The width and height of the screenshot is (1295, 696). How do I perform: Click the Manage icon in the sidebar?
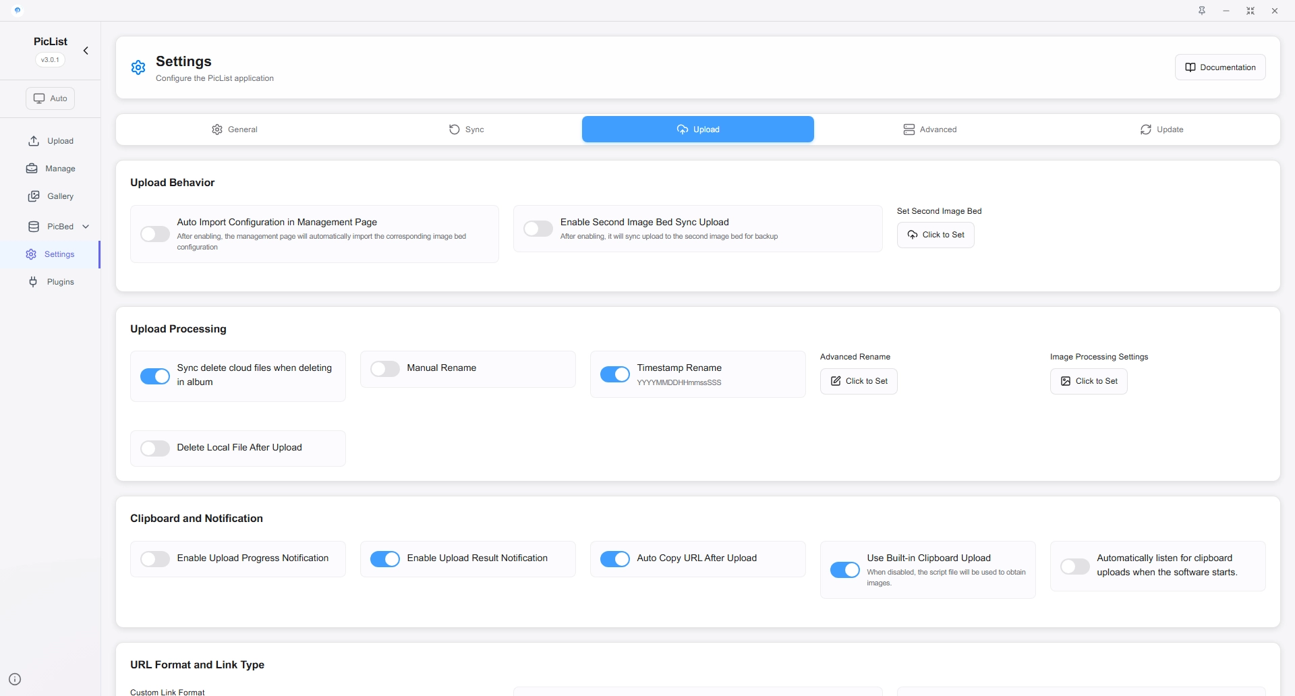click(32, 169)
